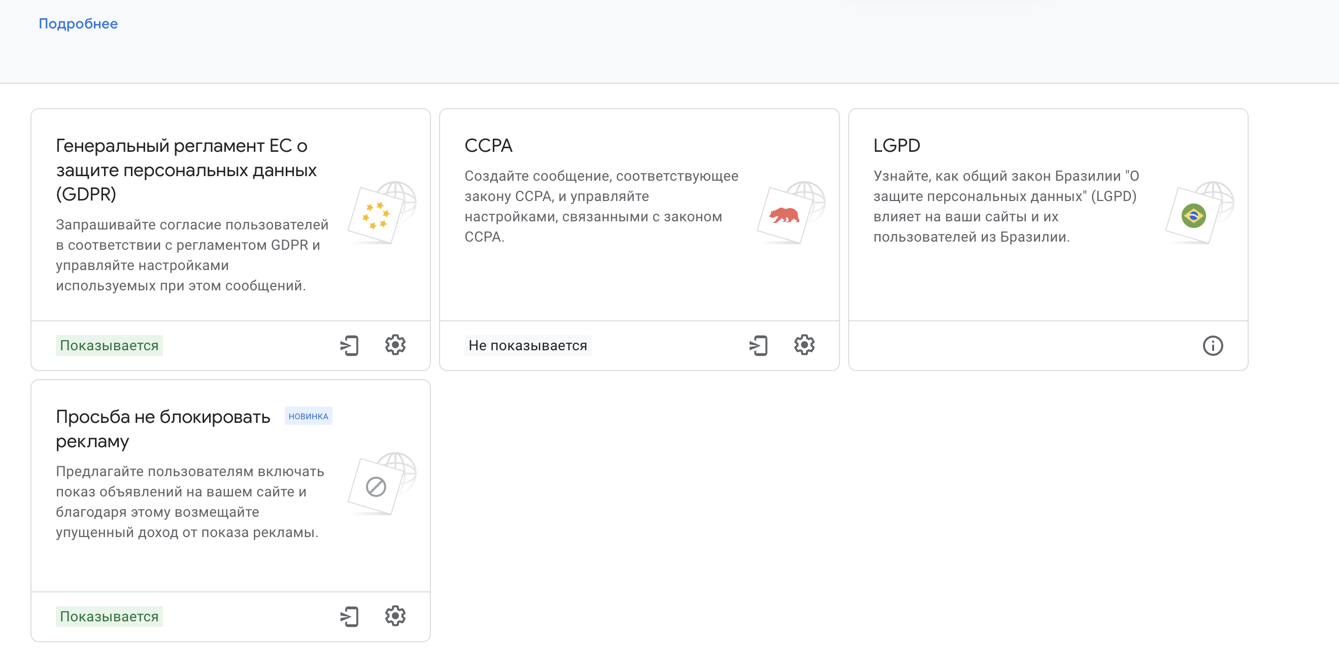Click GDPR card's Показывается status
Image resolution: width=1339 pixels, height=666 pixels.
coord(109,346)
